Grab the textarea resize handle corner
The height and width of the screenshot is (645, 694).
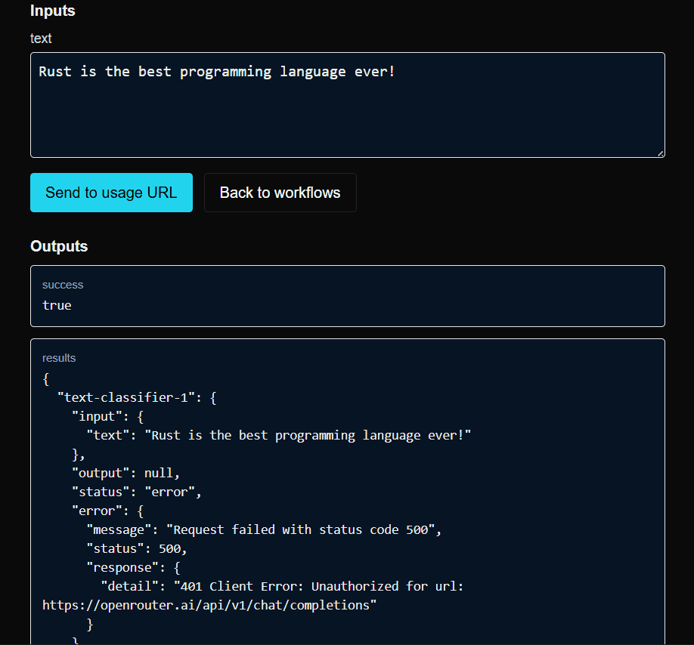[x=661, y=153]
